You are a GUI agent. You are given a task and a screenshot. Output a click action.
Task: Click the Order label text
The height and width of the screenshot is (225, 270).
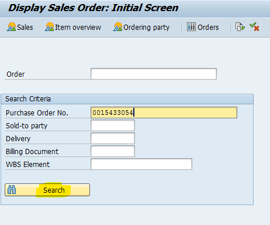(16, 74)
